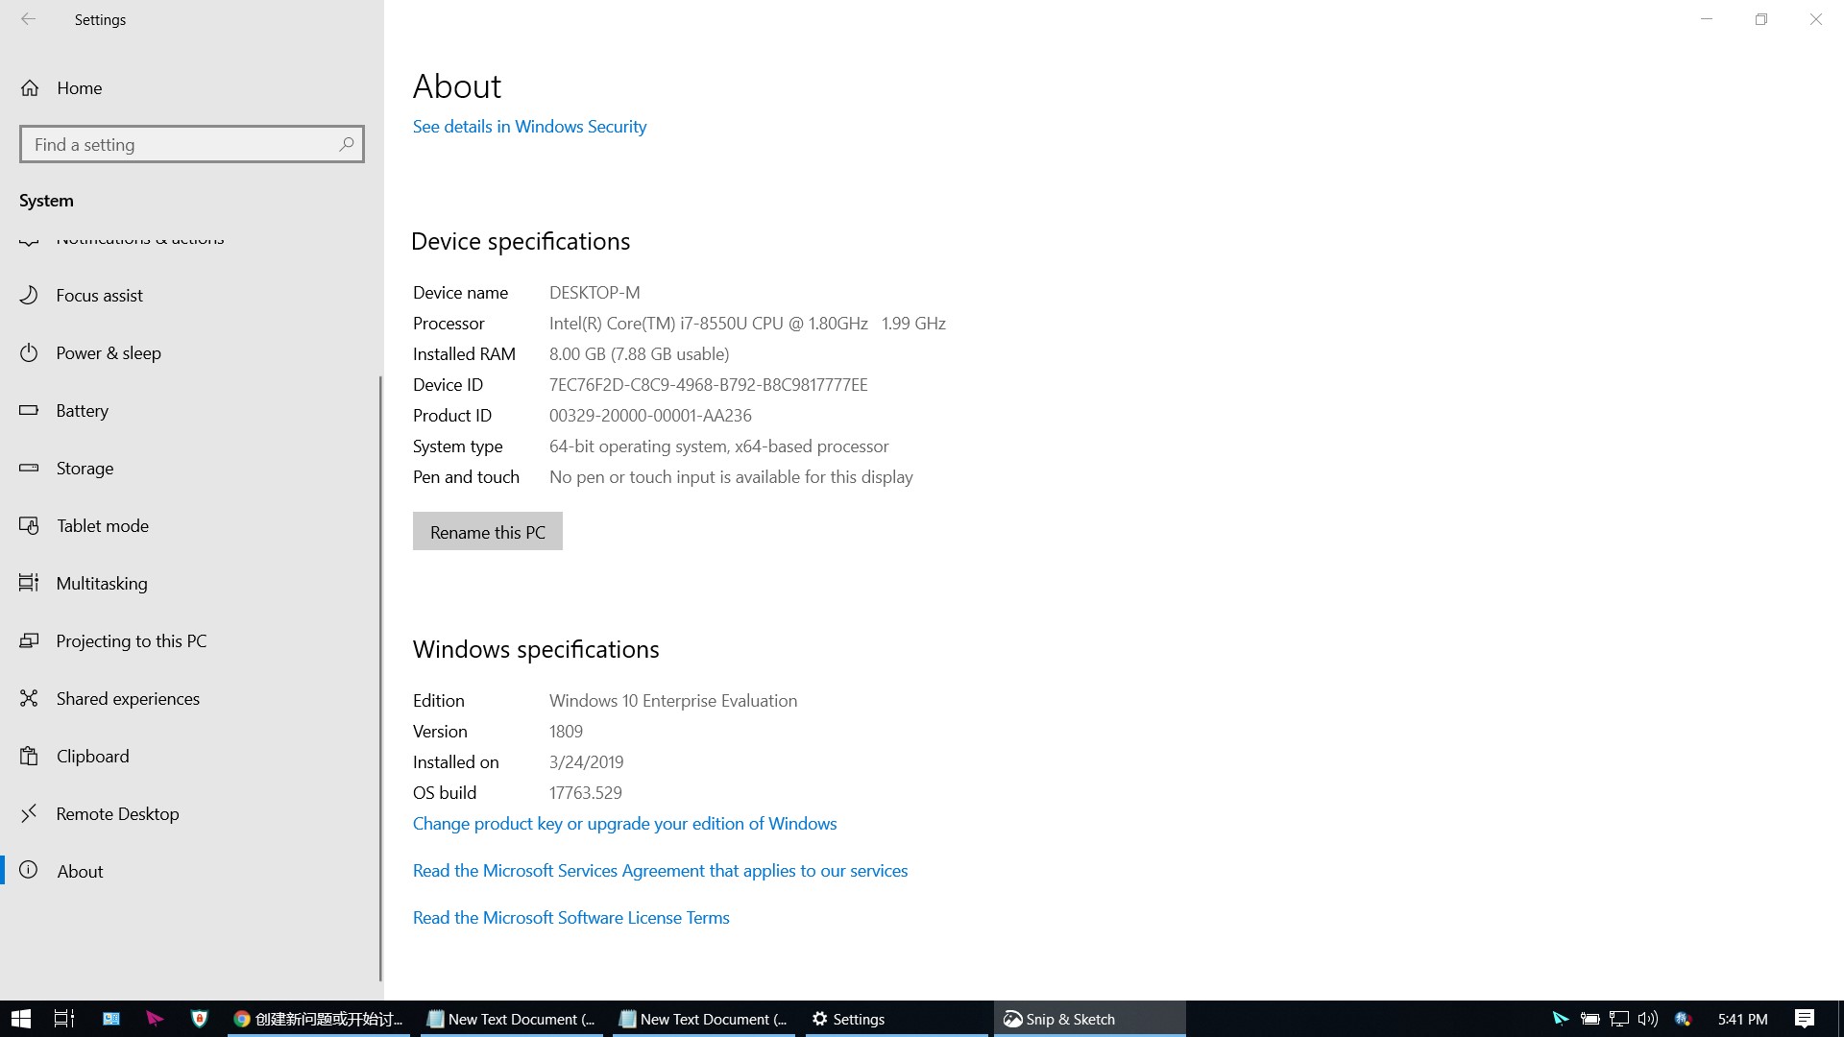Screen dimensions: 1844x1037
Task: Click the Remote Desktop icon
Action: pos(29,813)
